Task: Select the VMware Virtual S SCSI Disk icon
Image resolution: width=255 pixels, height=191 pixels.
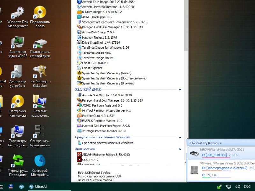Action: tap(194, 170)
